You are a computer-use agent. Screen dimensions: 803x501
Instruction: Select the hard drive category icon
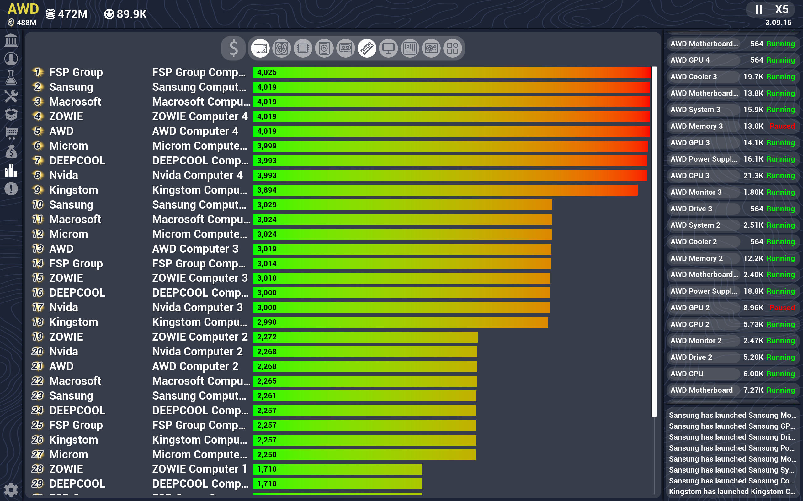(324, 48)
